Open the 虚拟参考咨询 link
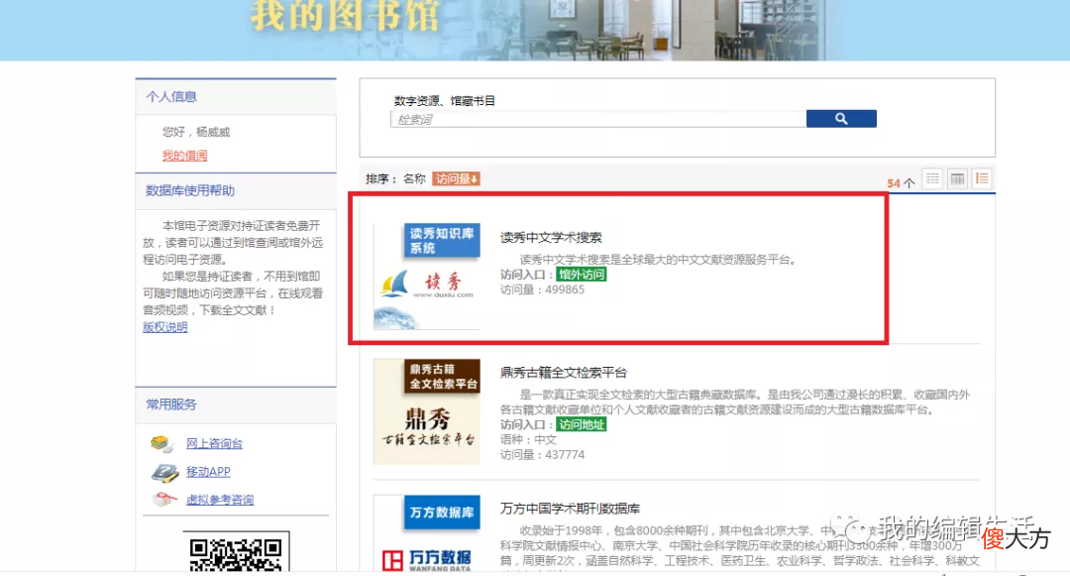The width and height of the screenshot is (1070, 576). (220, 500)
